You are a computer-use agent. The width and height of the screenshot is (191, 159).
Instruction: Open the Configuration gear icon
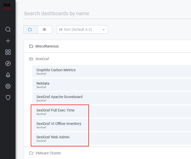tap(8, 86)
